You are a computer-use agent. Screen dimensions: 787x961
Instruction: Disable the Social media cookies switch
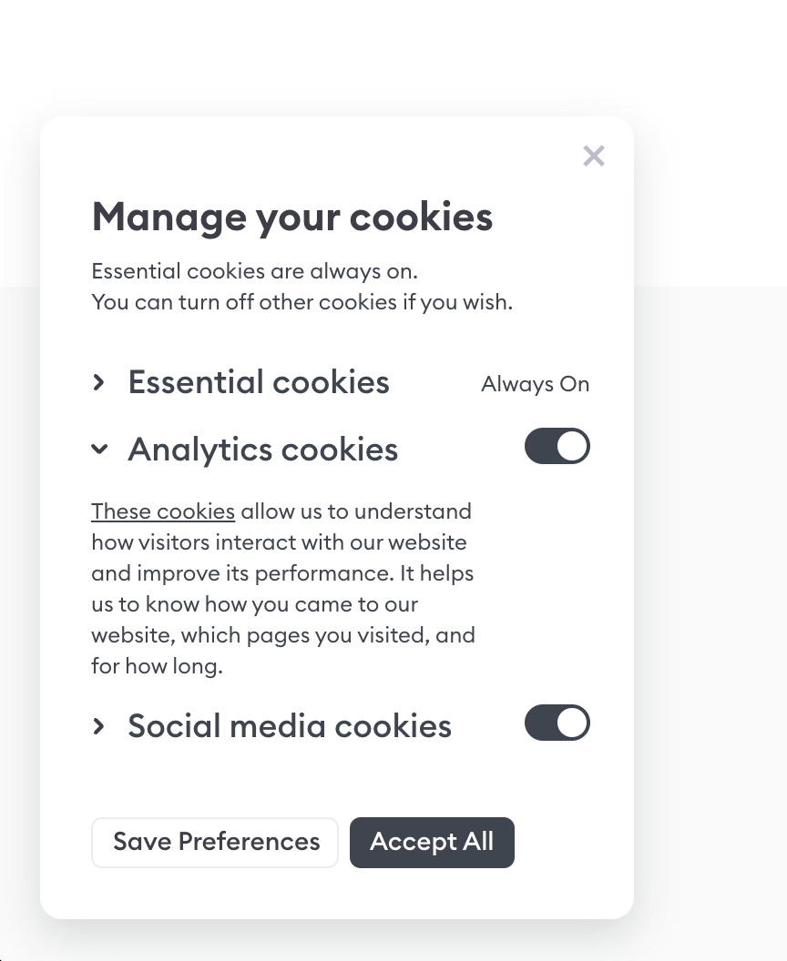click(x=557, y=723)
